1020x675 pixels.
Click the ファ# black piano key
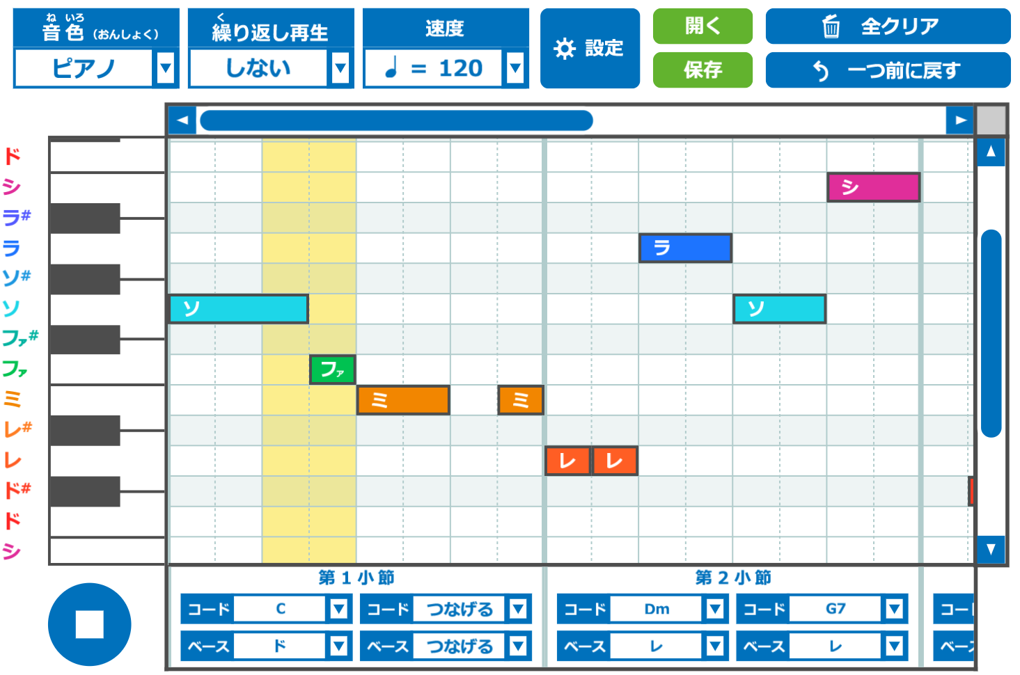tap(85, 340)
